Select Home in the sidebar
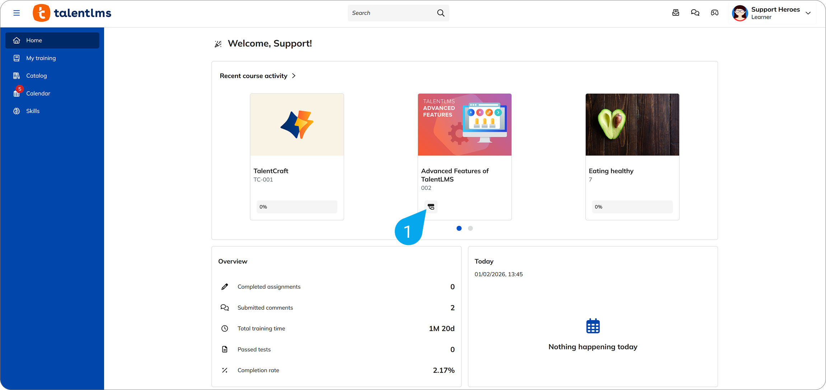 34,40
